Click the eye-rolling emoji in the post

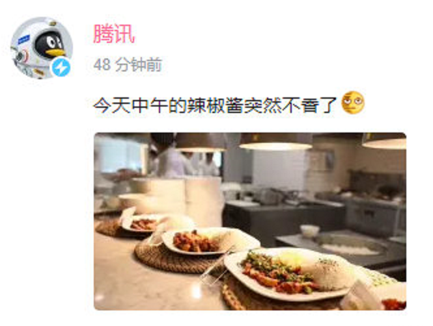(353, 103)
